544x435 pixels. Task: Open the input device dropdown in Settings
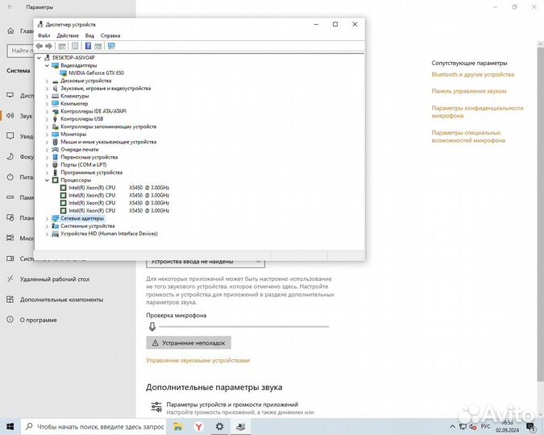206,263
